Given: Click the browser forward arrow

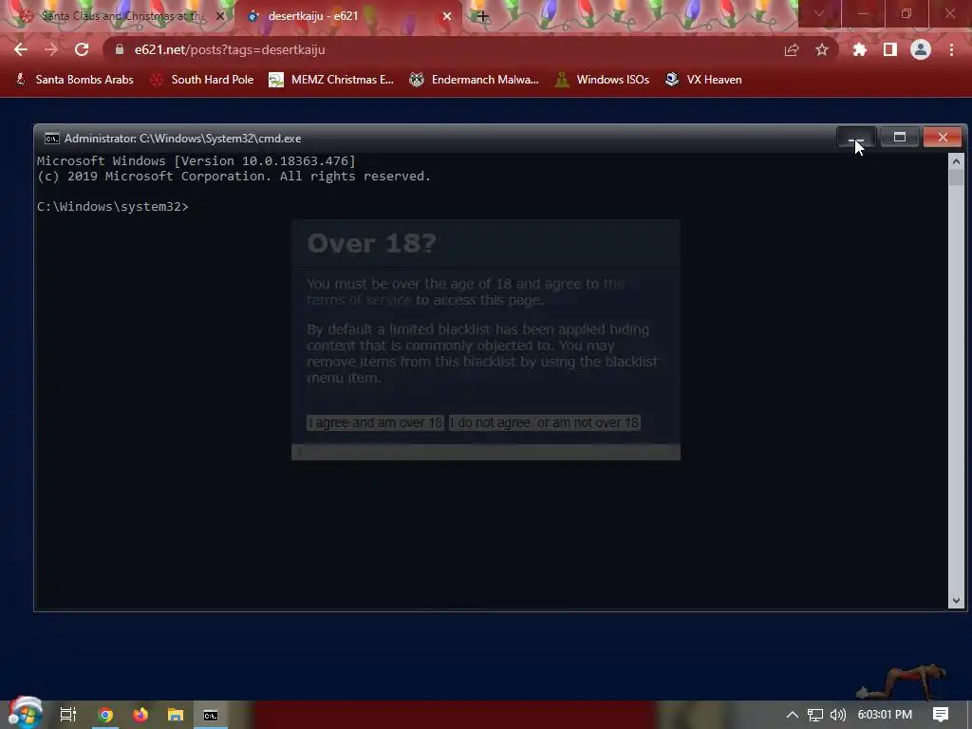Looking at the screenshot, I should click(51, 49).
